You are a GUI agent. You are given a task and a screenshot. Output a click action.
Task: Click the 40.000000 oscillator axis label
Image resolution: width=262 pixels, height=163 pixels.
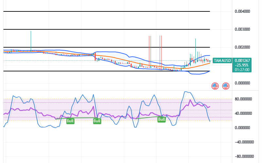pyautogui.click(x=243, y=113)
